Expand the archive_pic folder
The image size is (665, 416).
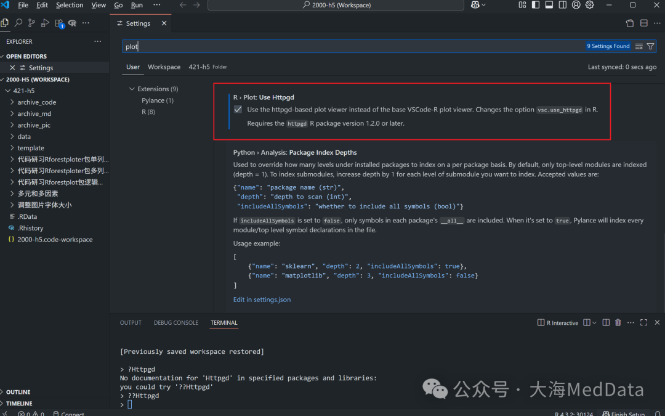tap(33, 124)
